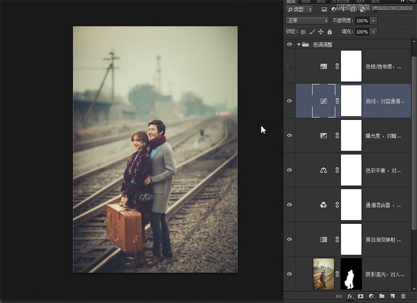The image size is (417, 303).
Task: Click the mask link chain on 阴影高光 layer
Action: (x=337, y=274)
